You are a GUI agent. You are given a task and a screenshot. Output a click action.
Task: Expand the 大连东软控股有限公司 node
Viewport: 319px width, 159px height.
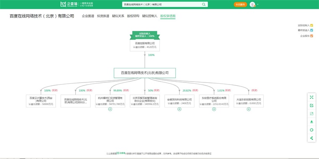248,109
